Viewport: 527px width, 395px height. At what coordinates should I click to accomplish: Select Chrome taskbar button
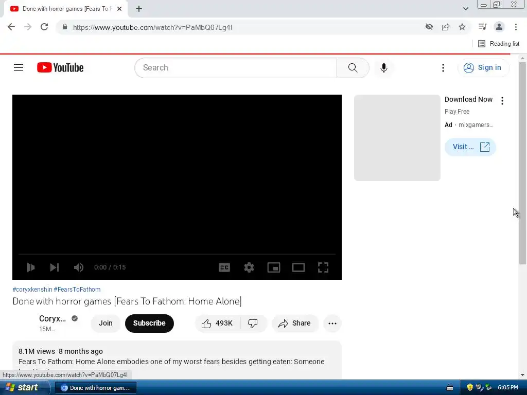click(x=95, y=388)
